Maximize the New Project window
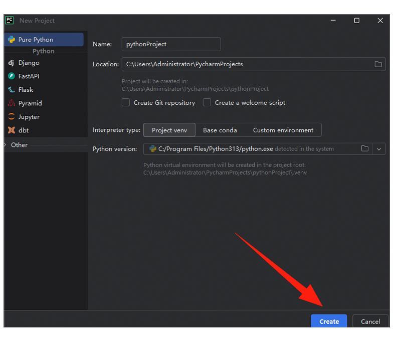 point(356,21)
